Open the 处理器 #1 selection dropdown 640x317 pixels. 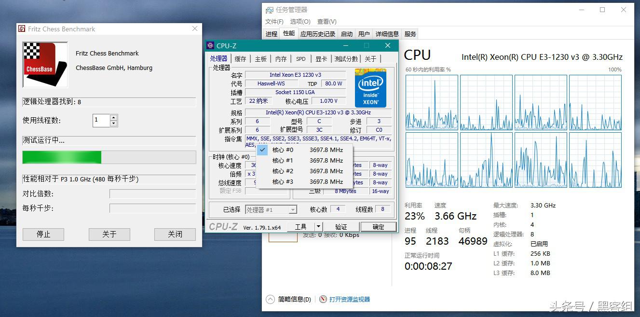292,210
